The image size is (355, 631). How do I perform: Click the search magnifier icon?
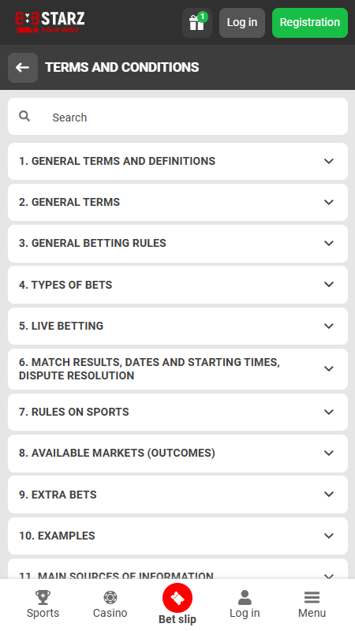pos(24,116)
